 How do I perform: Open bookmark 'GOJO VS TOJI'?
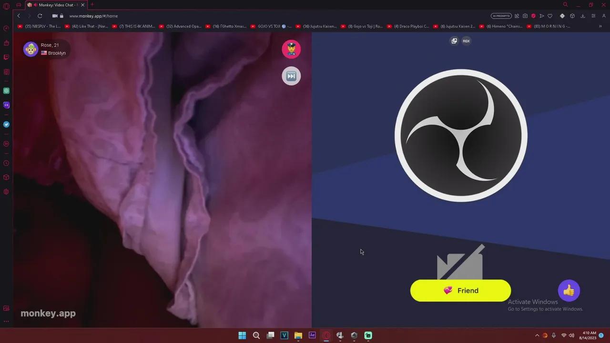(271, 26)
